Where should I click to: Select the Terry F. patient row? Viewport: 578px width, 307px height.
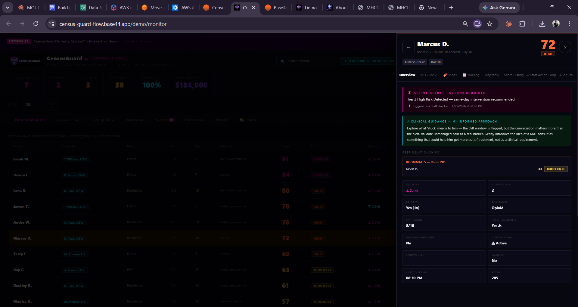click(x=202, y=254)
